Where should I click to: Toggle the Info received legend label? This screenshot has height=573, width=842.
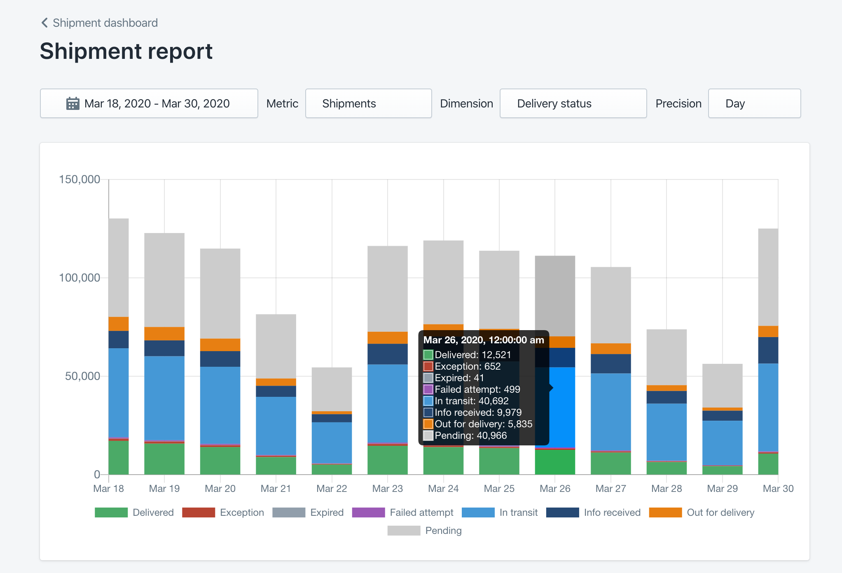click(612, 512)
